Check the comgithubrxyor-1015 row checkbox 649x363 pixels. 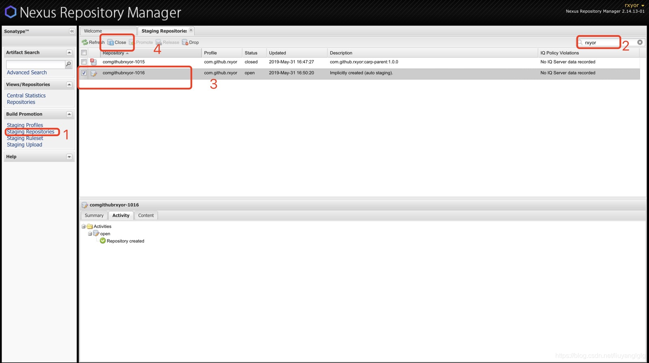[x=84, y=62]
